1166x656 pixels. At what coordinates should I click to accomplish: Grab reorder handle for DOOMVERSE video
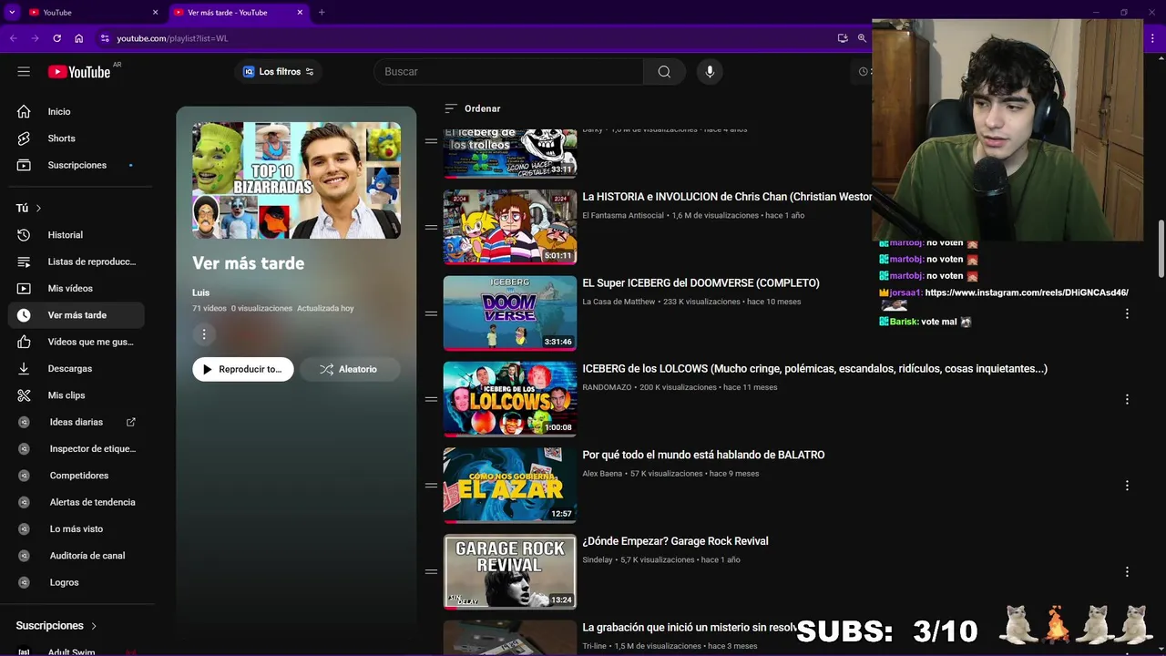click(x=431, y=313)
